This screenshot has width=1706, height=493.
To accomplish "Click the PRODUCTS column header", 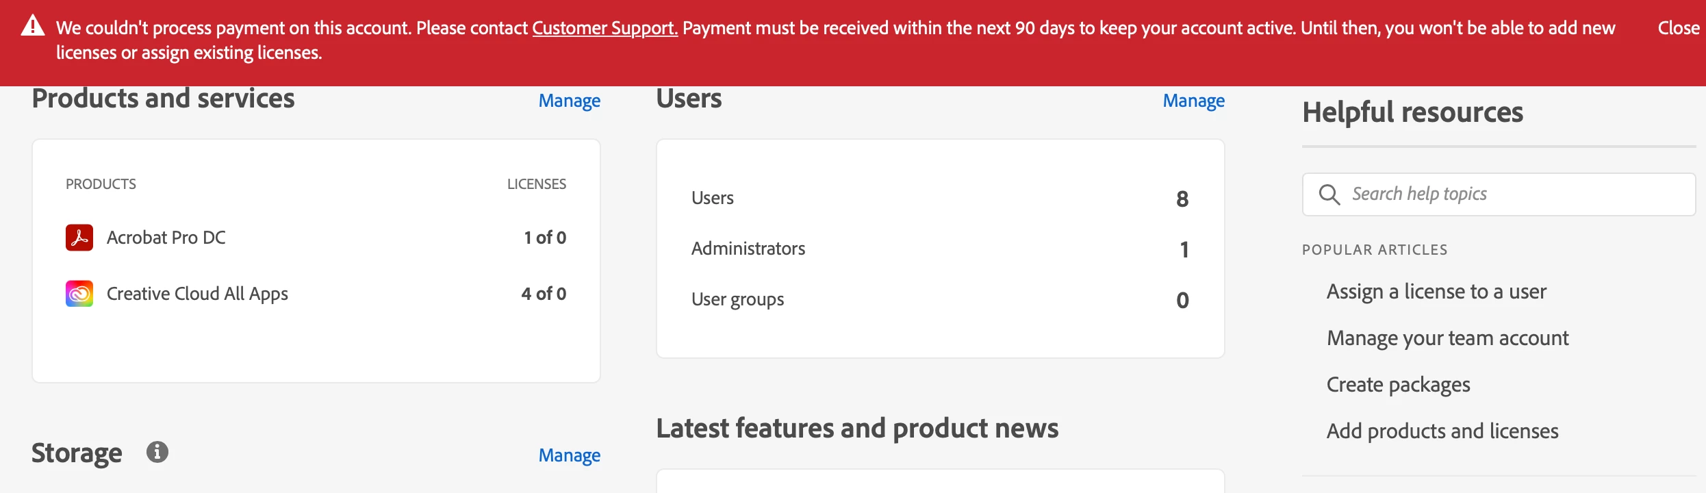I will pyautogui.click(x=101, y=184).
